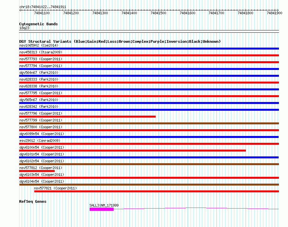Open the nsv577796 (Cooper2011) label
This screenshot has height=227, width=288.
click(41, 113)
